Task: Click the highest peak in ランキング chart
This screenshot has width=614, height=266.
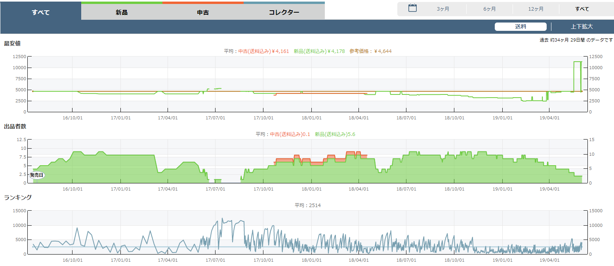Action: 222,219
